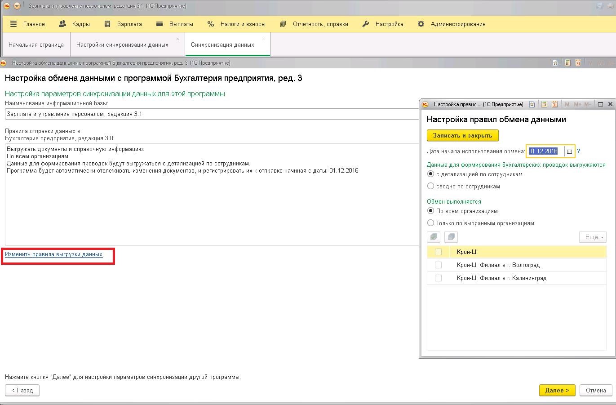Select с детализацией по сотрудникам radio

[x=430, y=174]
